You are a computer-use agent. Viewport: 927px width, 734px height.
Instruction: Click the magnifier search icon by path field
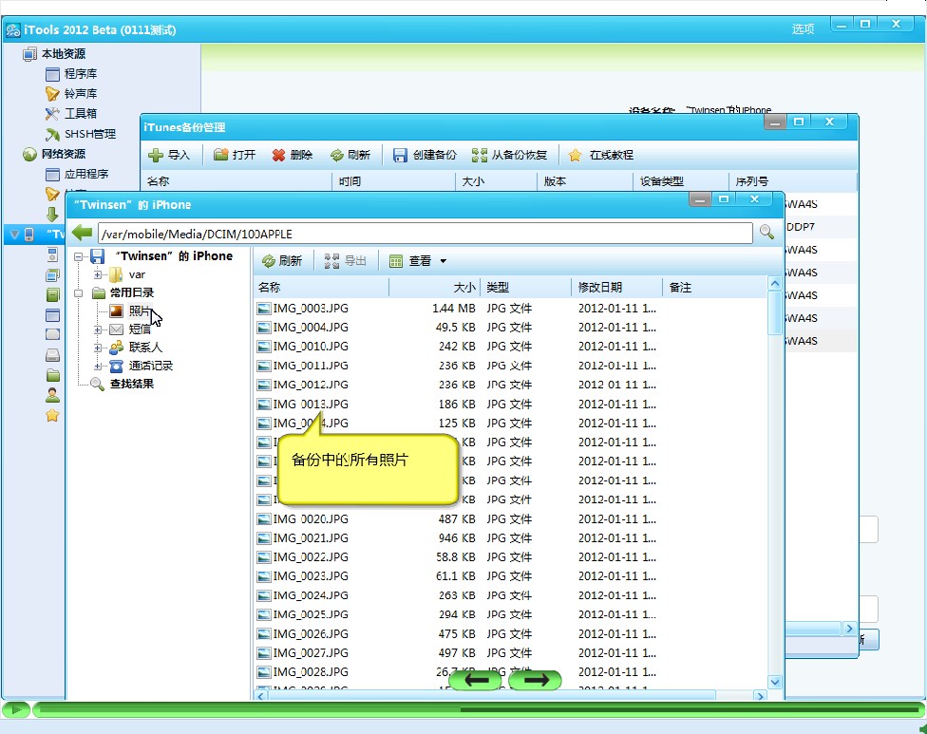coord(766,233)
